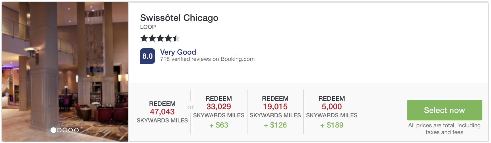Click the half-filled fifth star icon
The width and height of the screenshot is (491, 143).
pyautogui.click(x=176, y=38)
